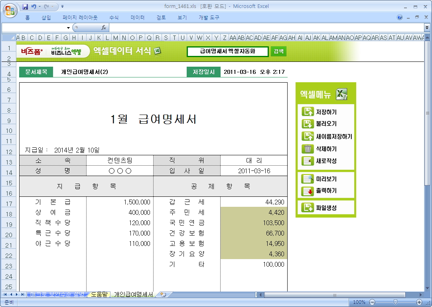The height and width of the screenshot is (307, 432).
Task: Click the 저장하기 menu icon
Action: click(308, 112)
